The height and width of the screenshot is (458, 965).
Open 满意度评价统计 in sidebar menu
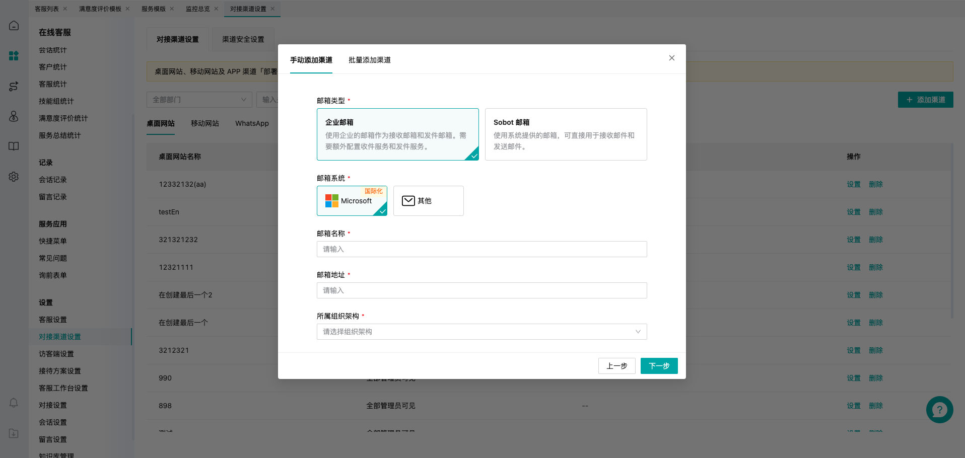63,118
